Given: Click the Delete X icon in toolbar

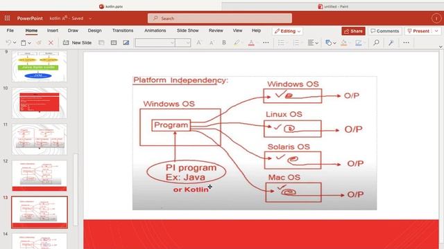Looking at the screenshot, I should pos(51,43).
